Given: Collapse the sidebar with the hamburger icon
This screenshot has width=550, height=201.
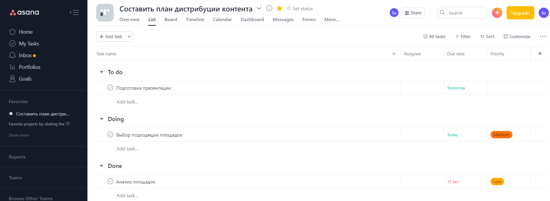Looking at the screenshot, I should 74,12.
